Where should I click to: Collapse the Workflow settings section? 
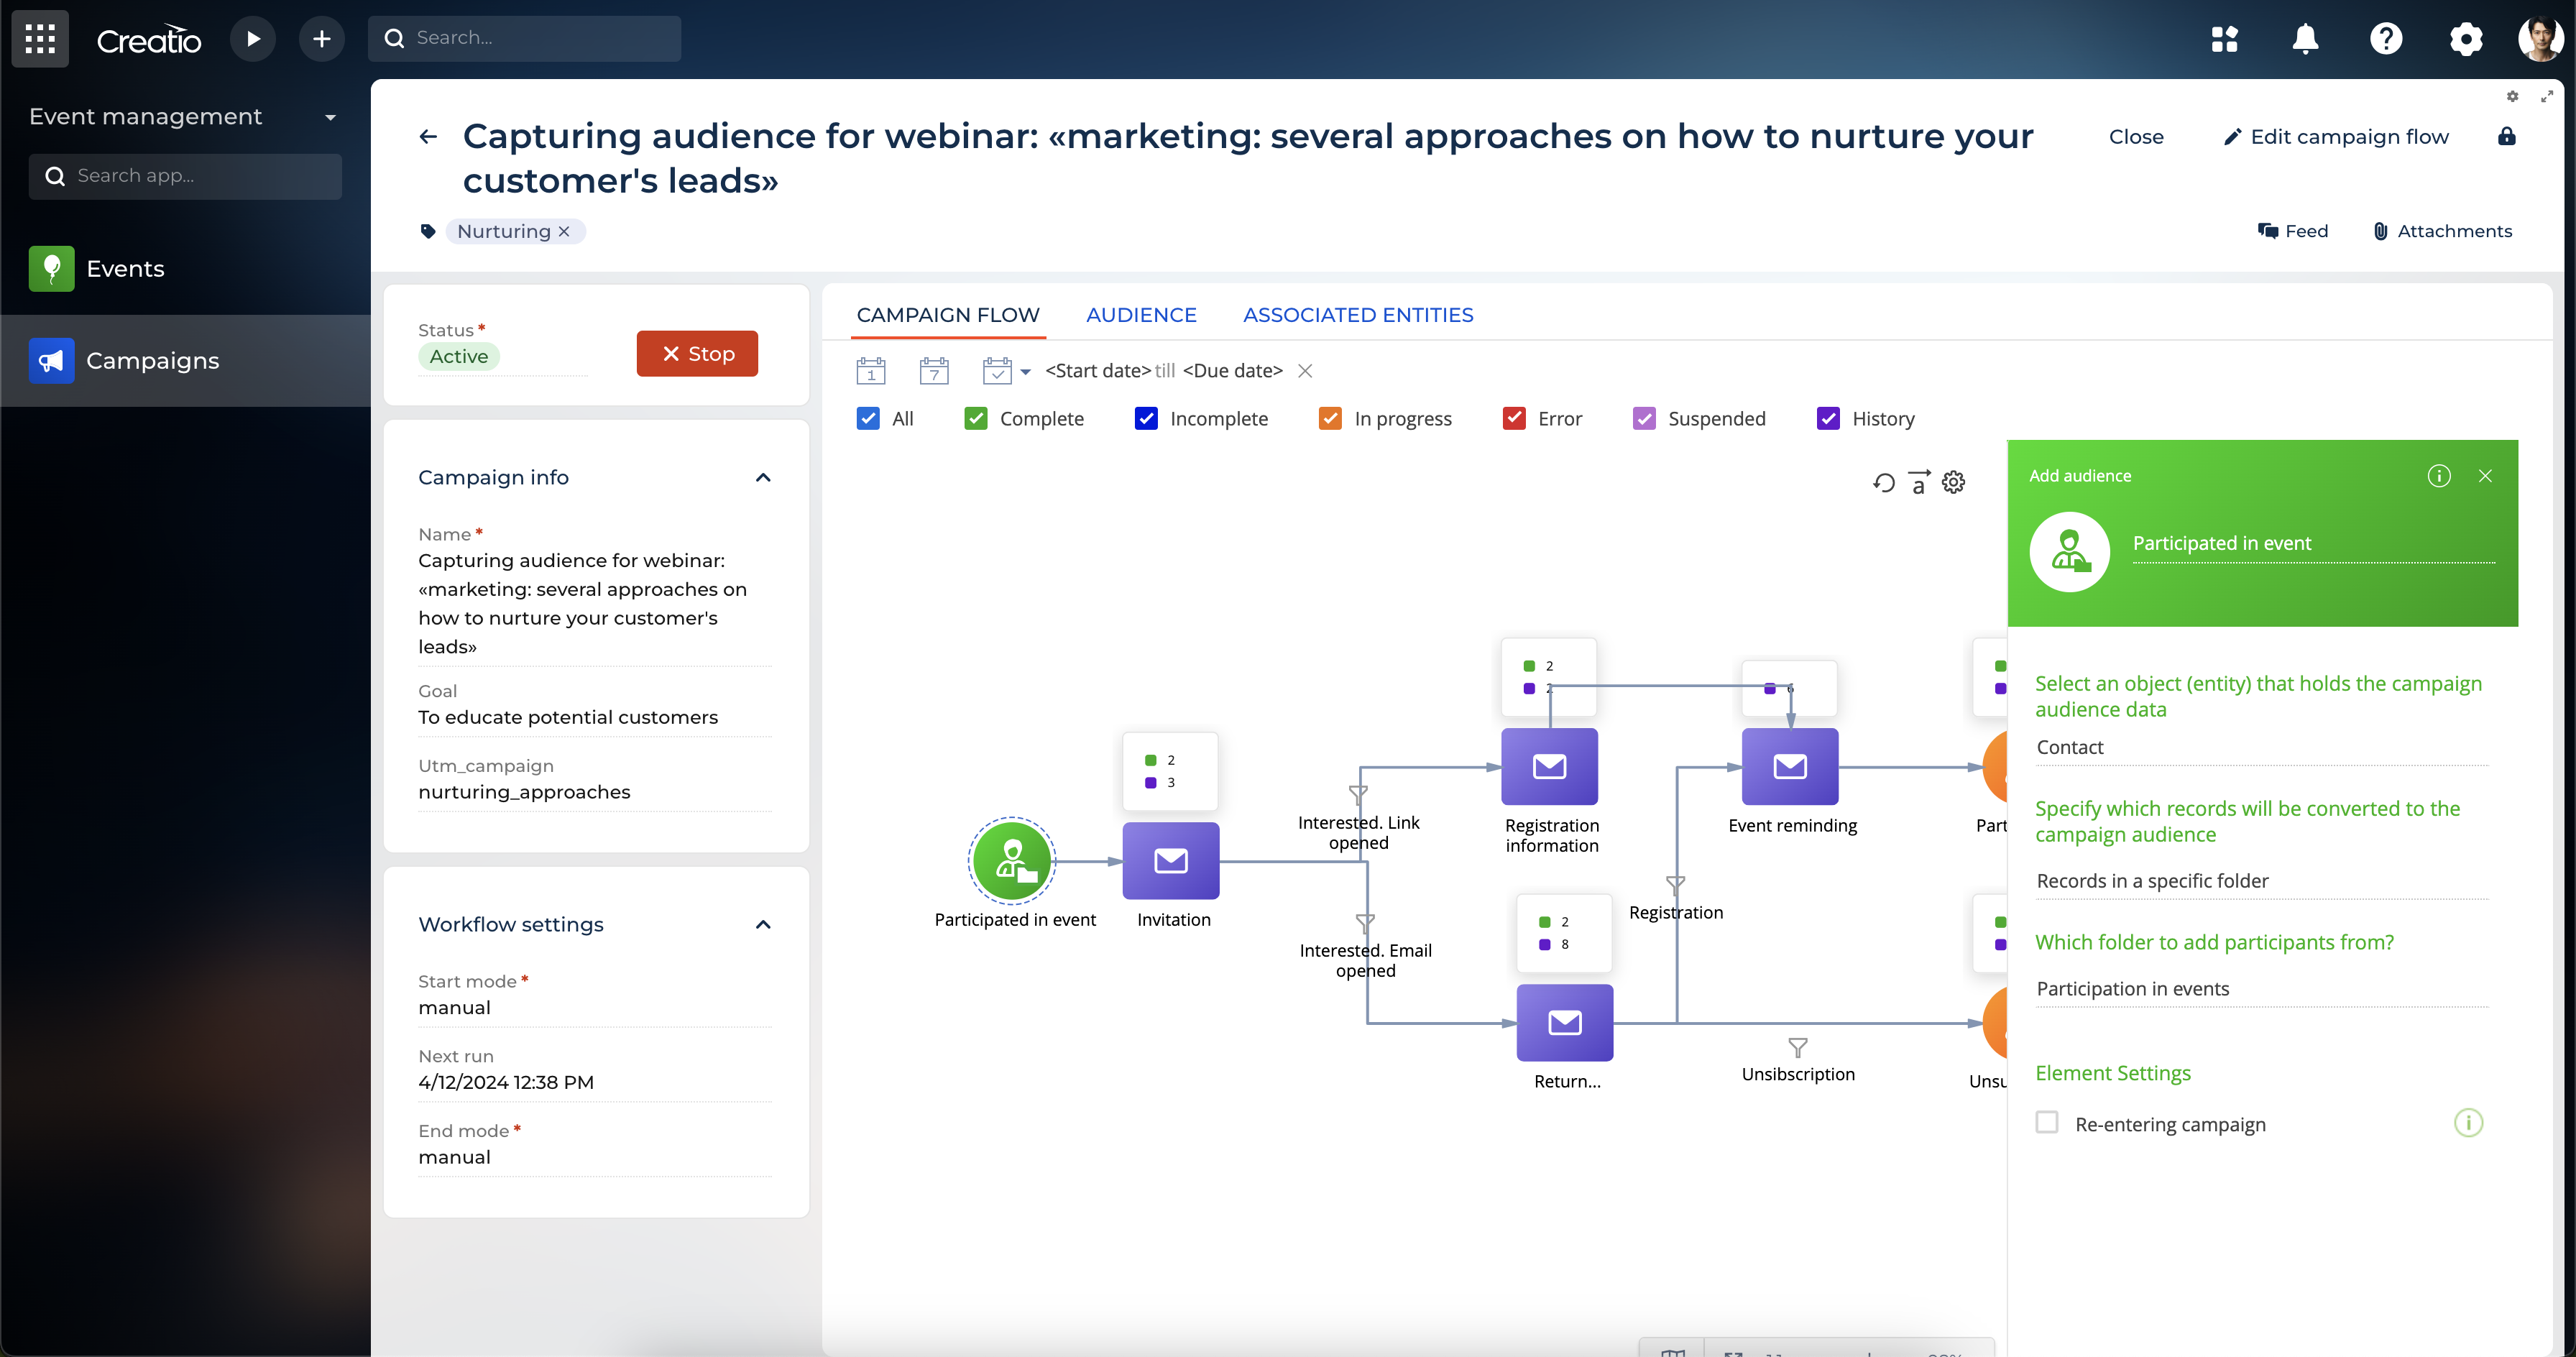coord(763,924)
